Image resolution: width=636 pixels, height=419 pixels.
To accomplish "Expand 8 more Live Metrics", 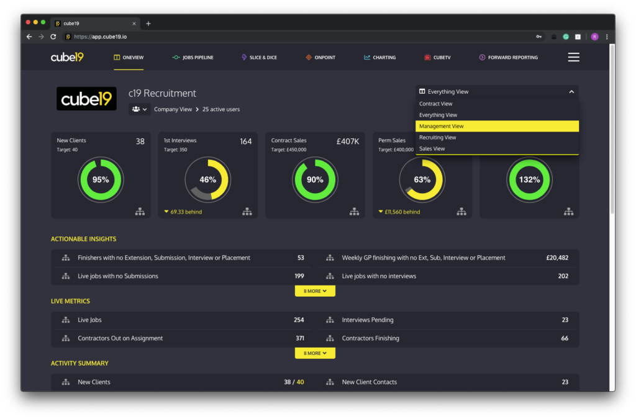I will (x=315, y=353).
